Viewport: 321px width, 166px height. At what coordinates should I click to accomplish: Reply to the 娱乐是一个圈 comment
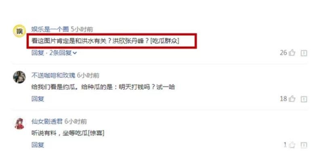pos(38,53)
